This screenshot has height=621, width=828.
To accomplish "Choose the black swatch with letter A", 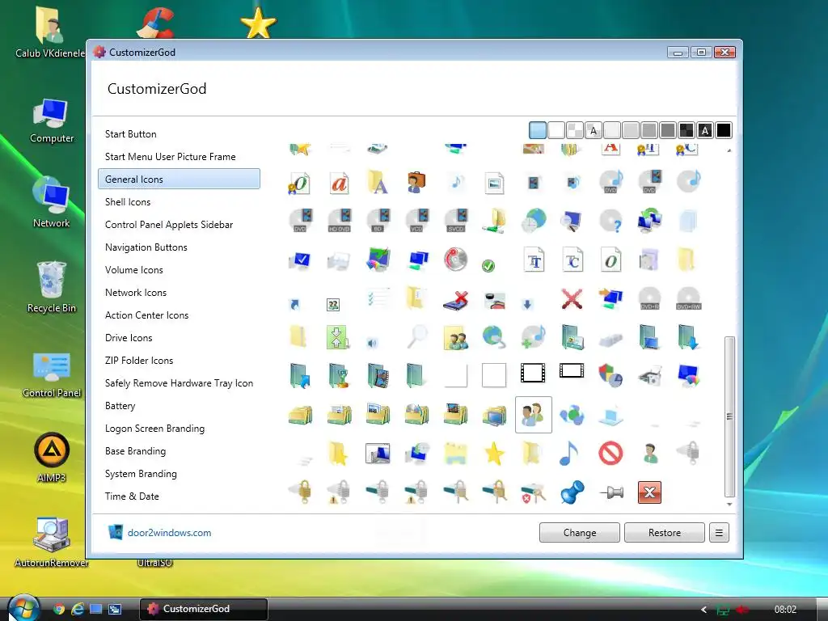I will (x=705, y=130).
